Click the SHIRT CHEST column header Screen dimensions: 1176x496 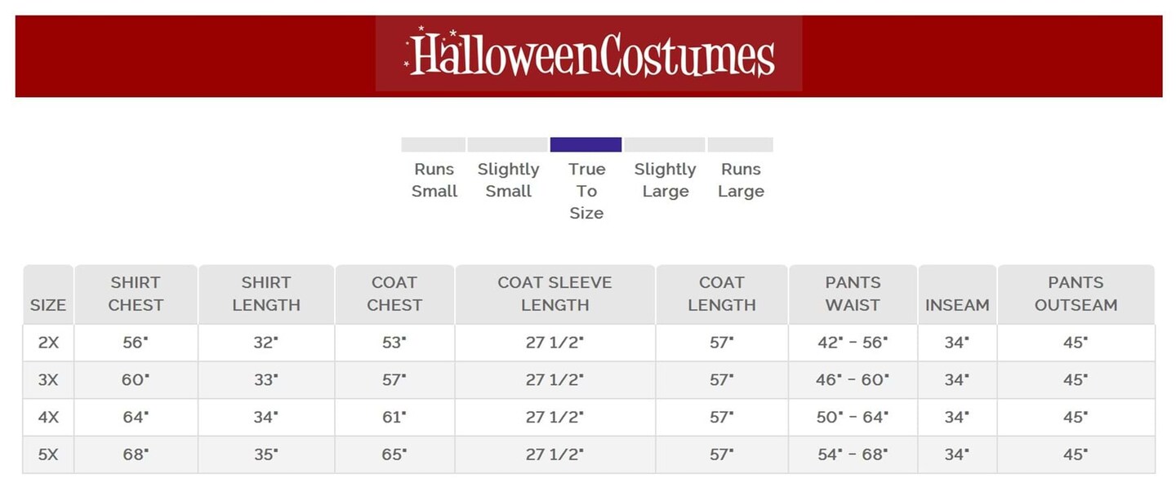136,294
